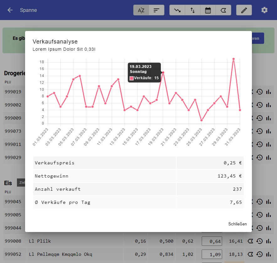
Task: Click the margin value 18,13 in row 999052
Action: point(236,254)
